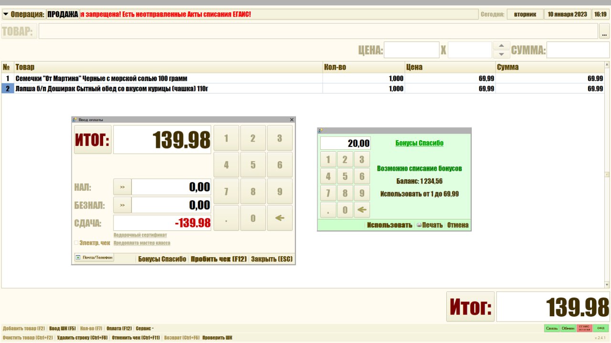Click the Использовать bonuses button
The width and height of the screenshot is (611, 343).
coord(389,225)
